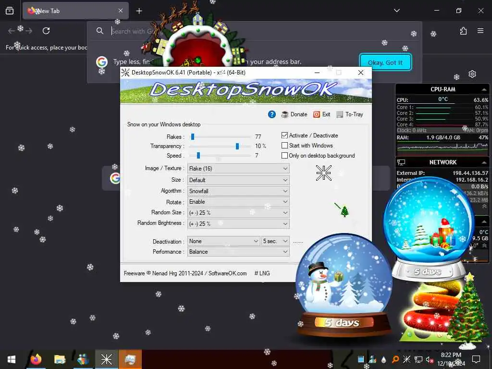
Task: Click the tray network icon
Action: point(418,359)
